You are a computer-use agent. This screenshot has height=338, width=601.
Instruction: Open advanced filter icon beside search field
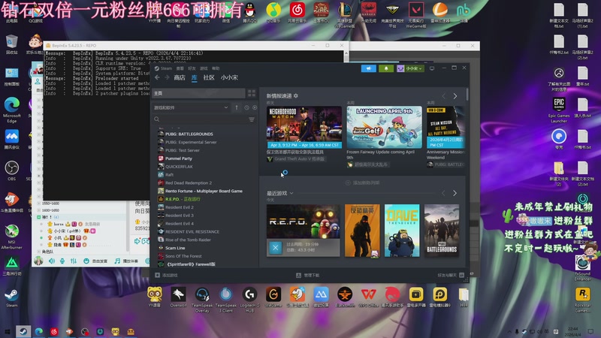pos(252,119)
